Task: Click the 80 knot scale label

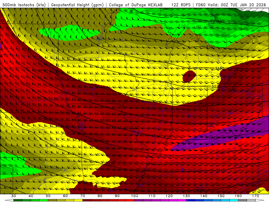Action: coord(100,196)
